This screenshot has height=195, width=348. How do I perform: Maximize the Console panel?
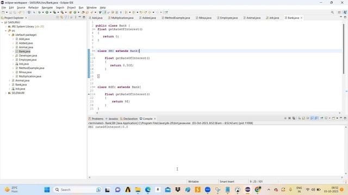pos(345,118)
